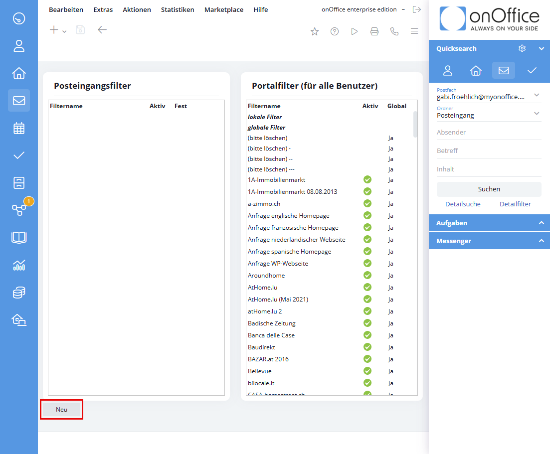Click the favorites star icon
550x454 pixels.
pyautogui.click(x=315, y=31)
